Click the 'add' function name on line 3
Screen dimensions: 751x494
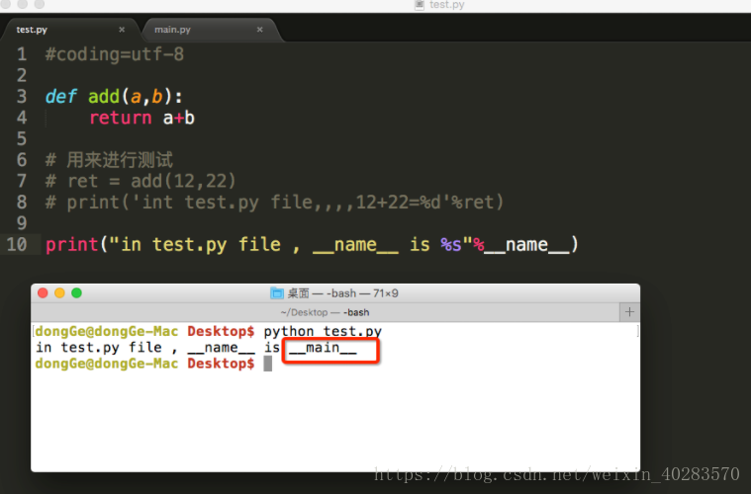point(104,97)
